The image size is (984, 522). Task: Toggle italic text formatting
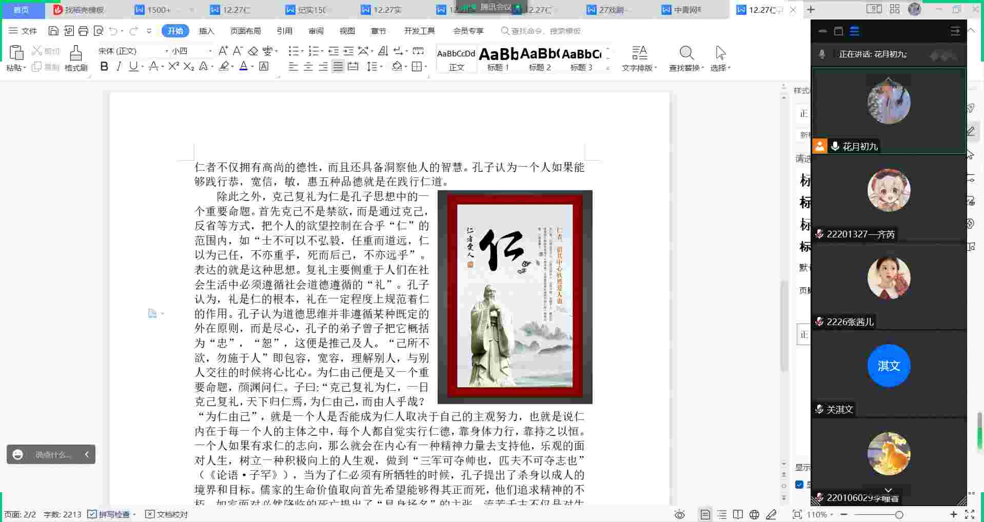tap(119, 67)
